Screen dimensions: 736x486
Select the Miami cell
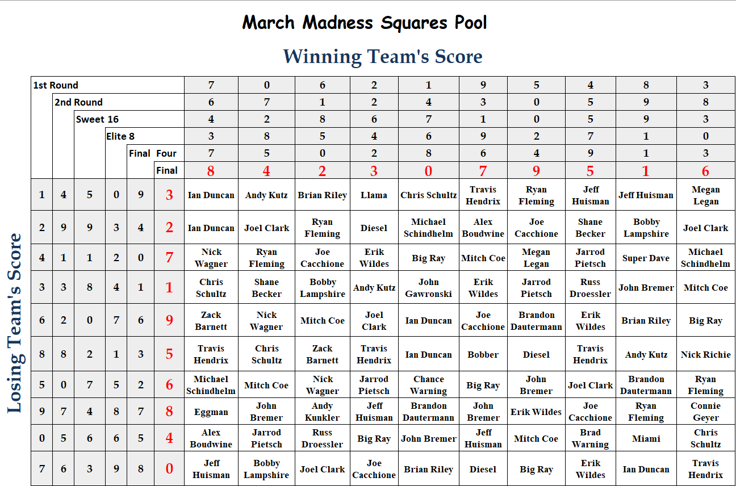646,438
